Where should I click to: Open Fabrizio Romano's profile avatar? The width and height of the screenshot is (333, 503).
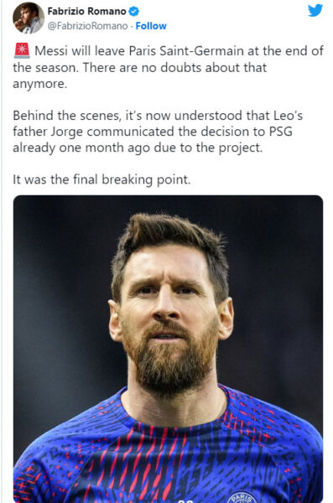[29, 18]
